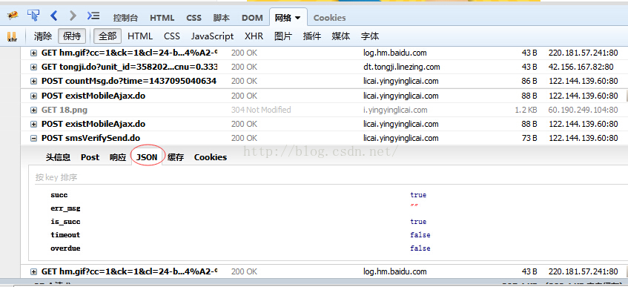Click the 73 B size cell
This screenshot has width=628, height=287.
pyautogui.click(x=529, y=138)
